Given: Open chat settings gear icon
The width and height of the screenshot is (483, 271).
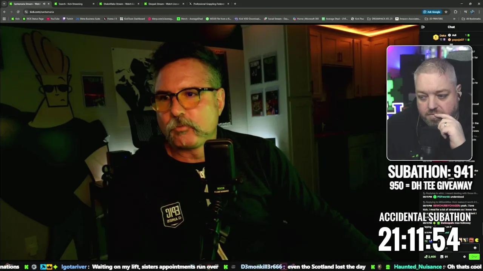Looking at the screenshot, I should tap(465, 257).
